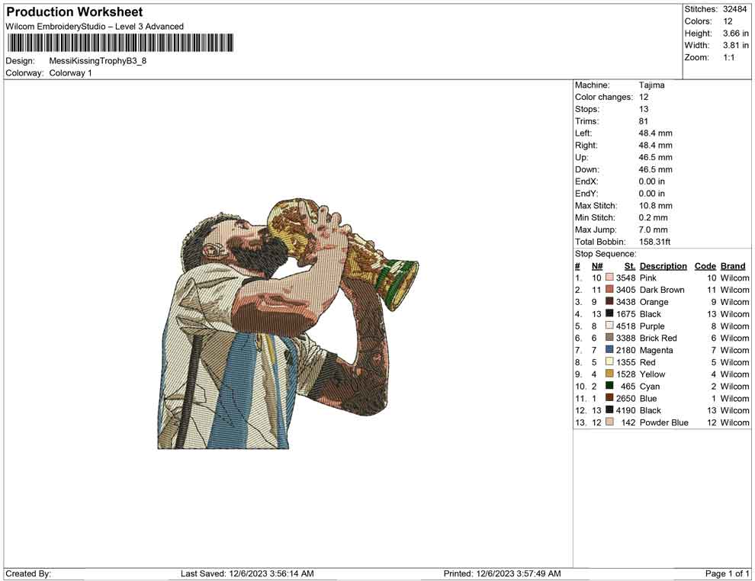
Task: Click the 'Colorway 1' value
Action: pos(70,73)
